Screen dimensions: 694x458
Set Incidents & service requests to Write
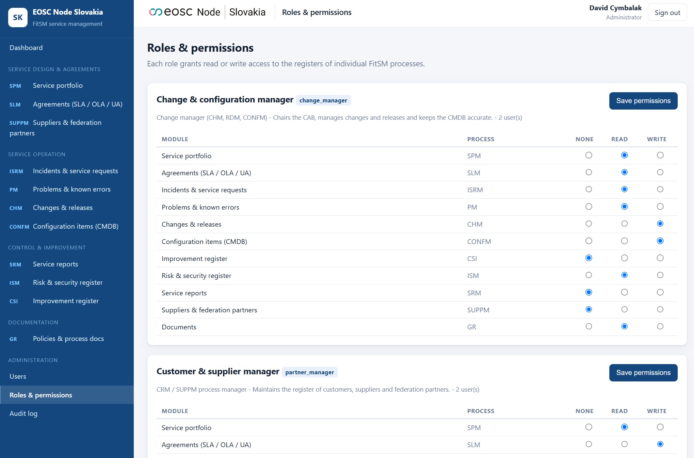tap(660, 189)
